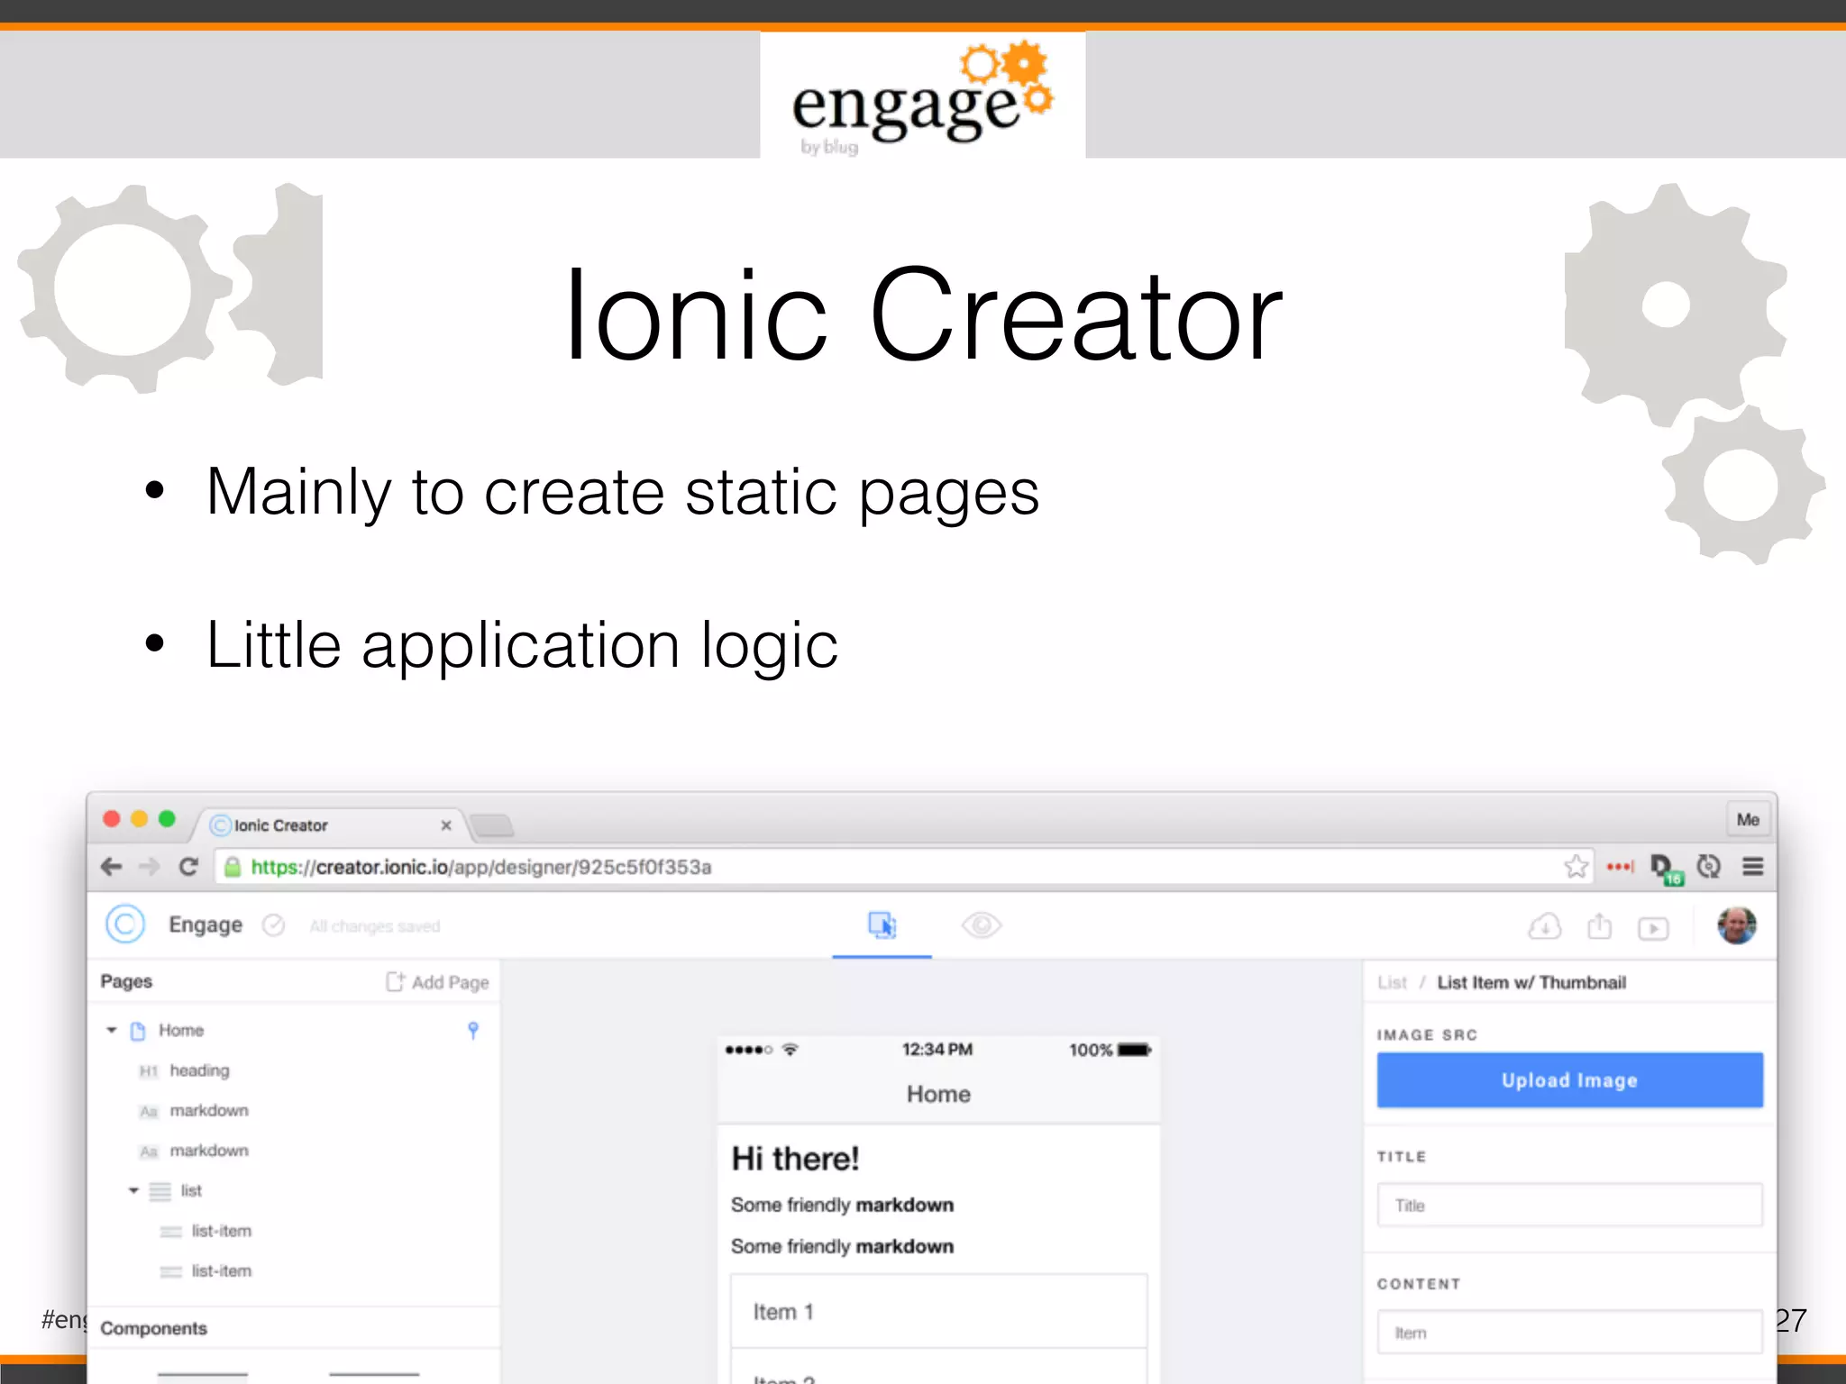Click Upload Image button
Screen dimensions: 1846x1384
[x=1569, y=1080]
